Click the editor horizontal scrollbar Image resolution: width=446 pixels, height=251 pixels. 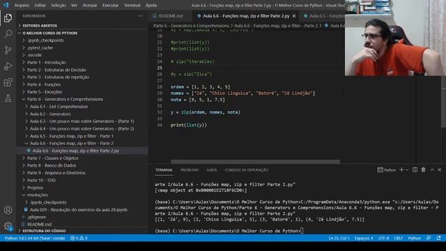pyautogui.click(x=255, y=162)
